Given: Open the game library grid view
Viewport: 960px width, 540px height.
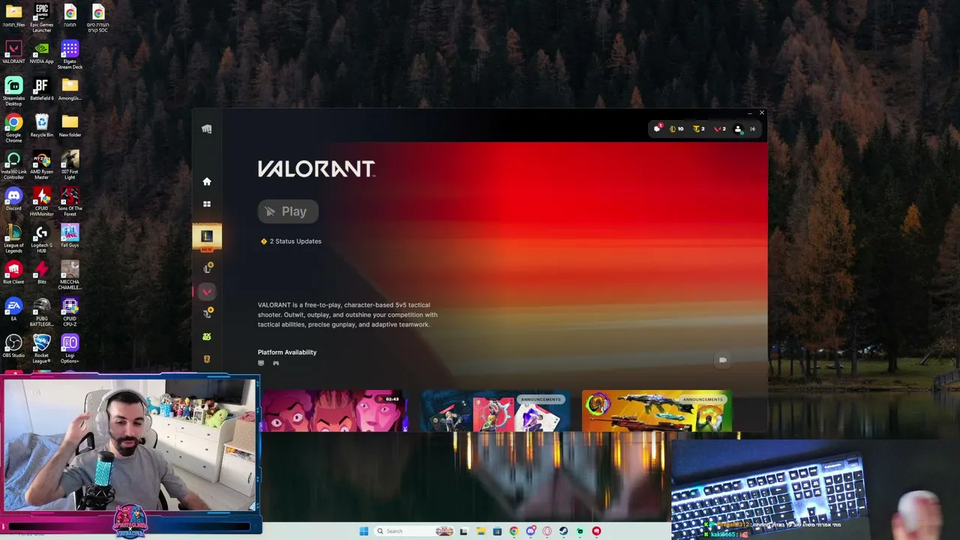Looking at the screenshot, I should [207, 204].
